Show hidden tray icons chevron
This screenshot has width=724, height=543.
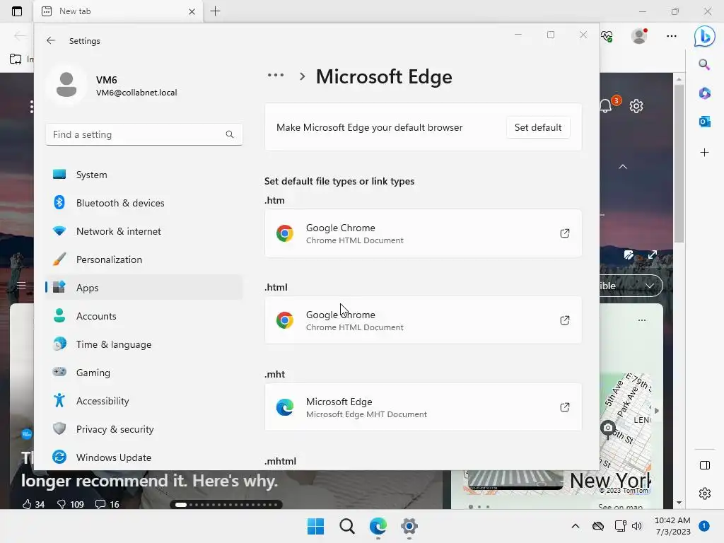point(576,526)
